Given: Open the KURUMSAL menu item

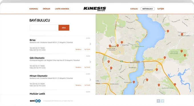Looking at the screenshot, I should click(34, 9).
